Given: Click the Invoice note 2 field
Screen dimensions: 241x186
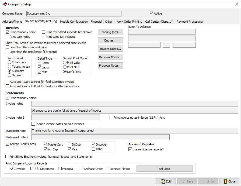Looking at the screenshot, I should coord(66,117).
